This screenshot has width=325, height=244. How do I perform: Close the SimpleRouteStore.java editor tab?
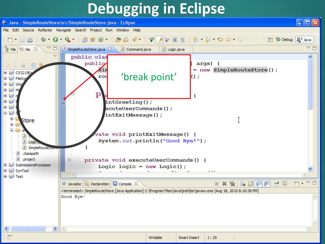coord(110,49)
